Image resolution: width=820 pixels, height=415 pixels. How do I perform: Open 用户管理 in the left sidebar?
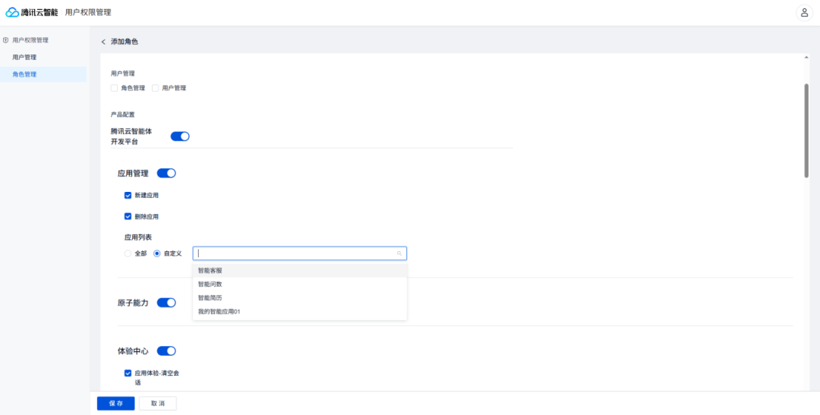24,58
